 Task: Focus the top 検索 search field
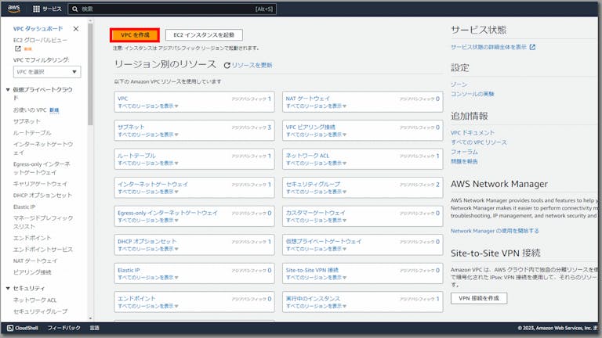[x=172, y=9]
